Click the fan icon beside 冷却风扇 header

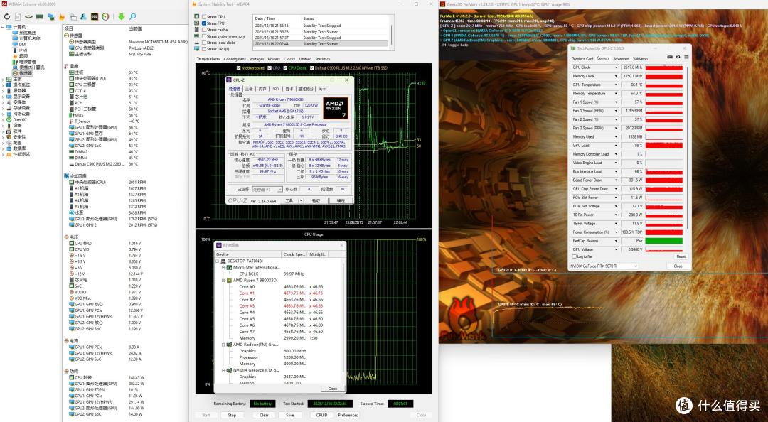point(66,175)
